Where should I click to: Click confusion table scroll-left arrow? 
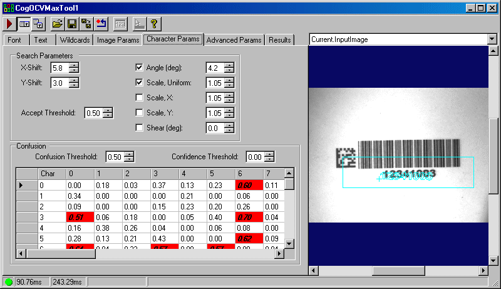pos(21,253)
